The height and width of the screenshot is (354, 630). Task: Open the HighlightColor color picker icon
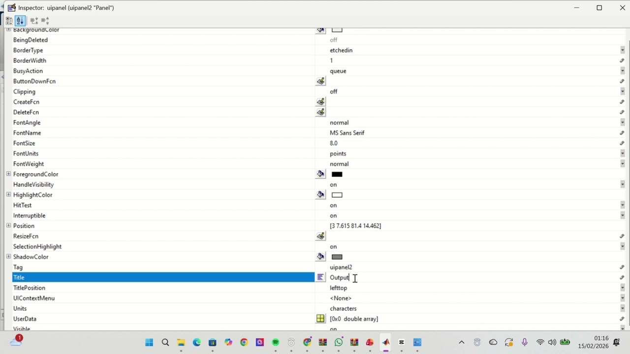[x=320, y=195]
